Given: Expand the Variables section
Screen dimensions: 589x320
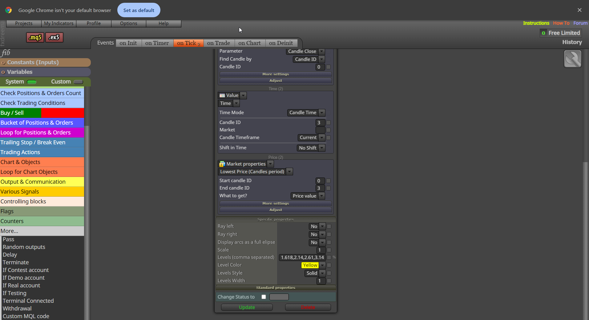Looking at the screenshot, I should coord(45,72).
